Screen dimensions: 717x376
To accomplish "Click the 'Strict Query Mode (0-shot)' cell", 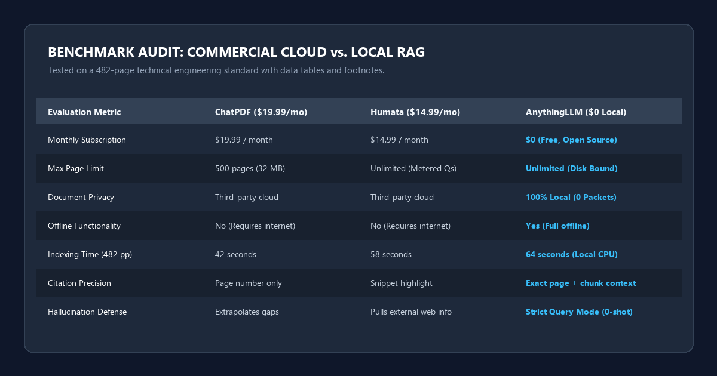I will point(579,312).
